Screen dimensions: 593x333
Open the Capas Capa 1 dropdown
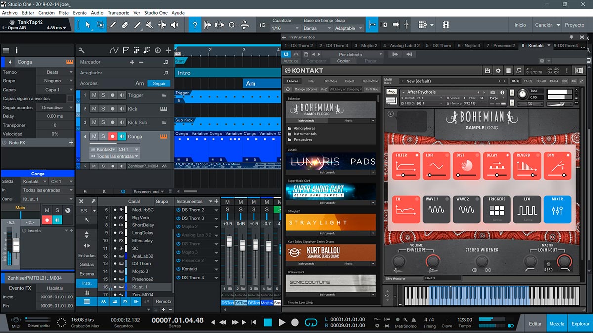tap(55, 90)
